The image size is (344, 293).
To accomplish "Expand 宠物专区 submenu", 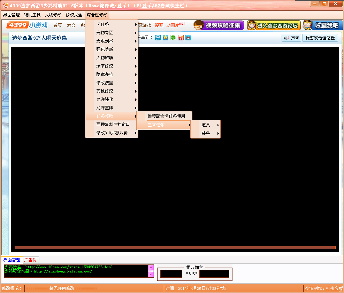I will coord(112,33).
